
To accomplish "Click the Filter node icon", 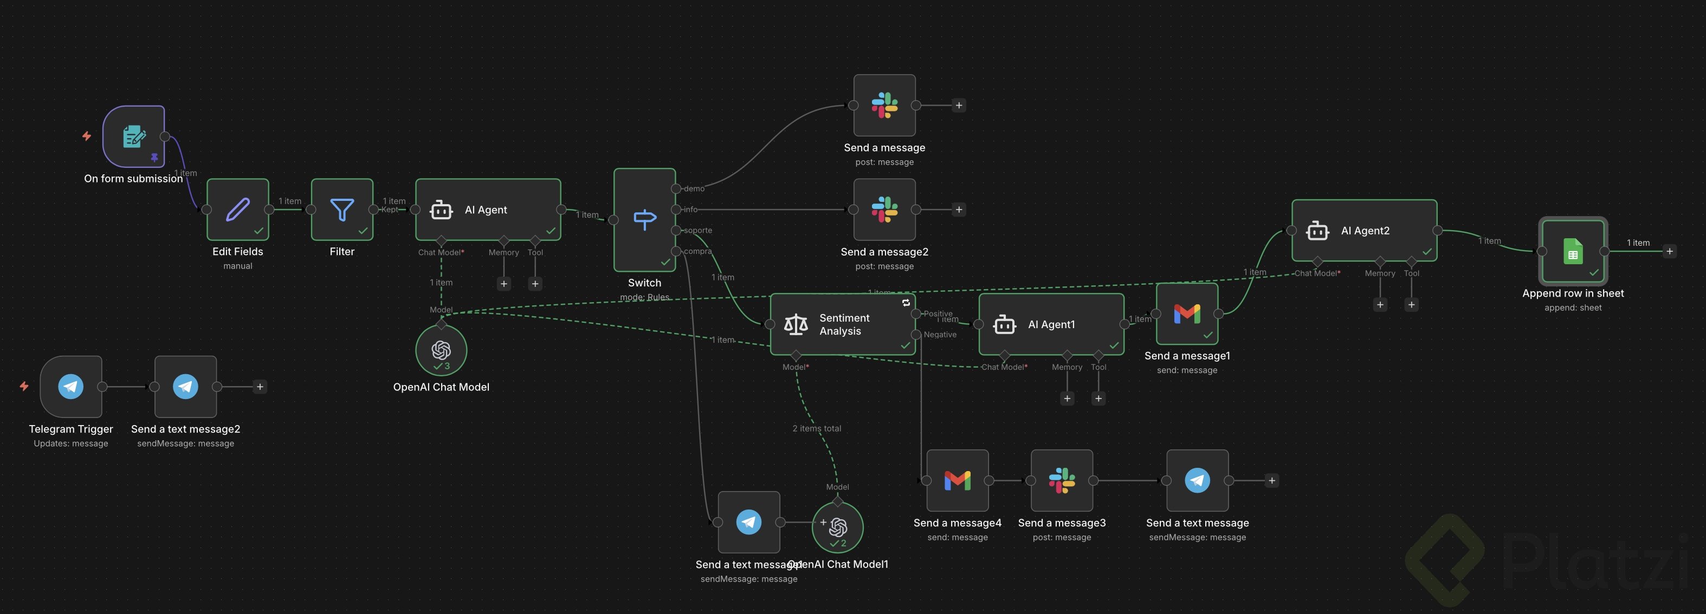I will click(x=342, y=210).
